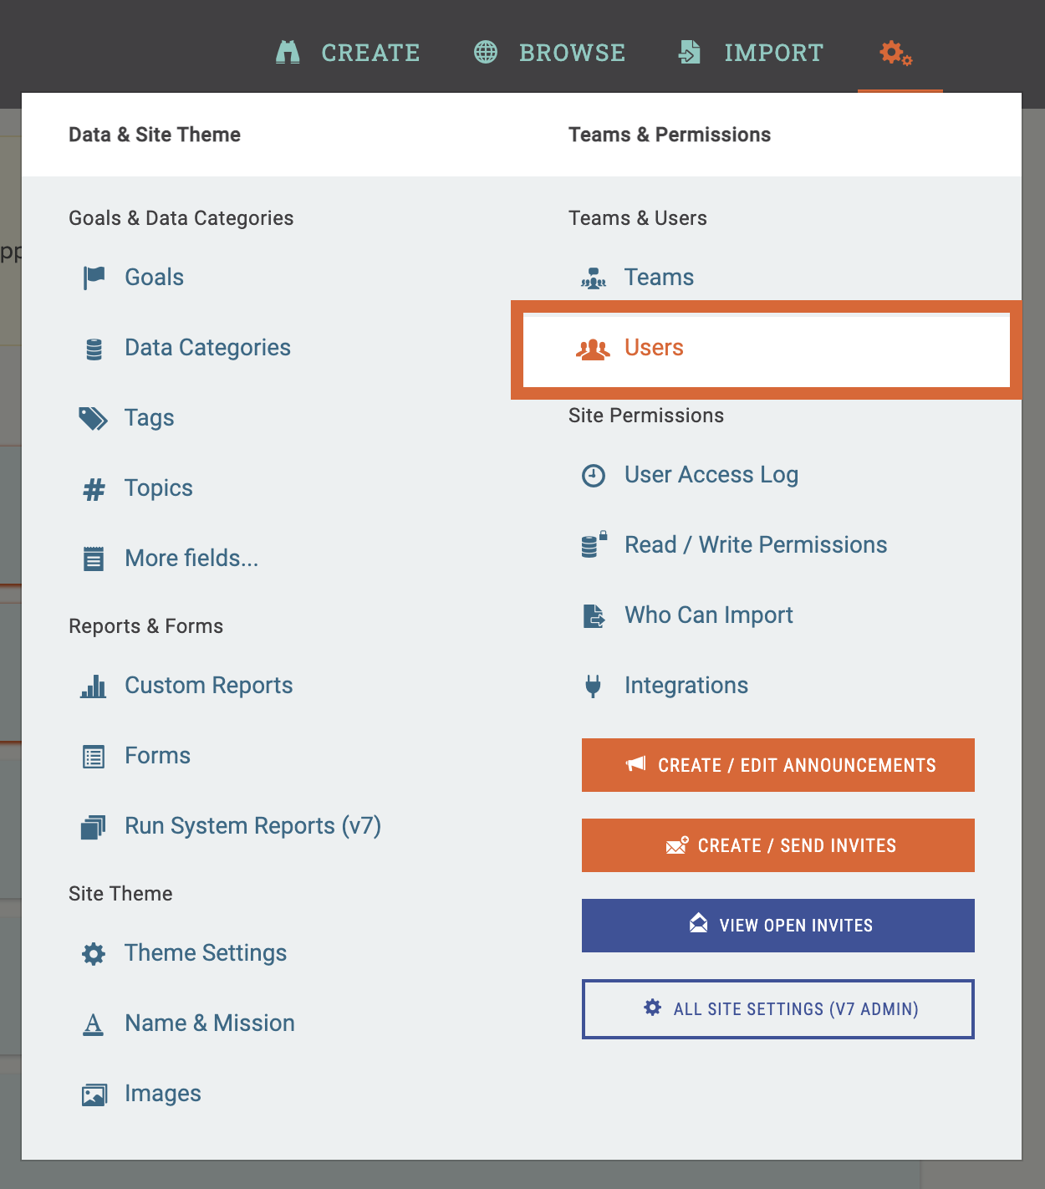Click the database lock icon for Read / Write Permissions
Screen dimensions: 1045x1189
(x=594, y=545)
